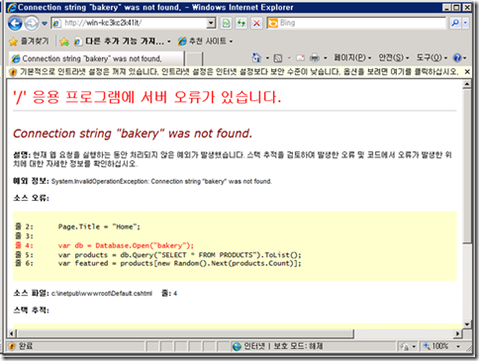The image size is (479, 361).
Task: Open the 안전(S) menu
Action: (393, 58)
